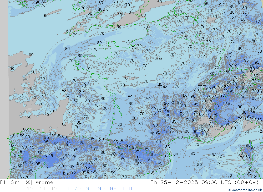Click the black dot marking Paris

pos(157,55)
